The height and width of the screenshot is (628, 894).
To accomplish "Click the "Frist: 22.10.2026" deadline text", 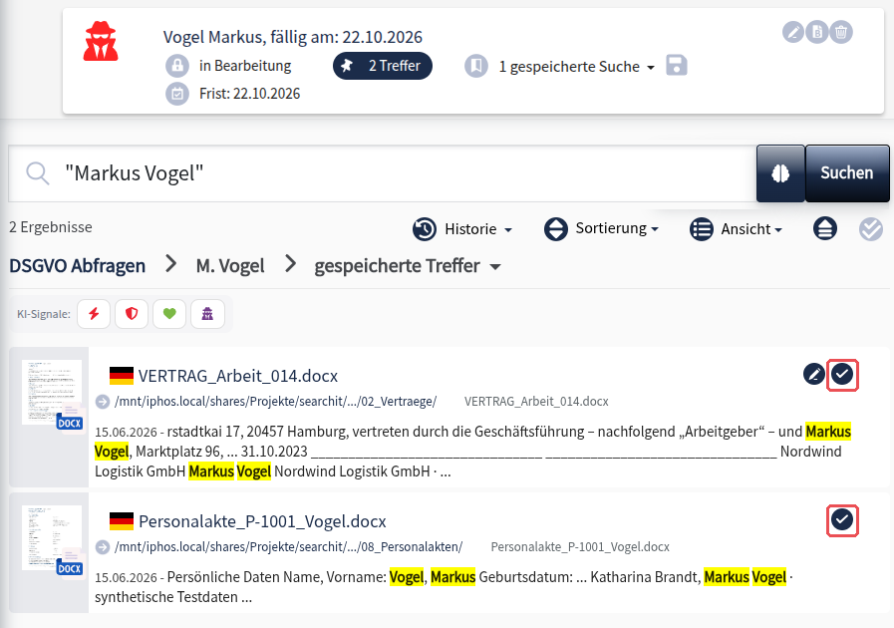I will pyautogui.click(x=250, y=94).
